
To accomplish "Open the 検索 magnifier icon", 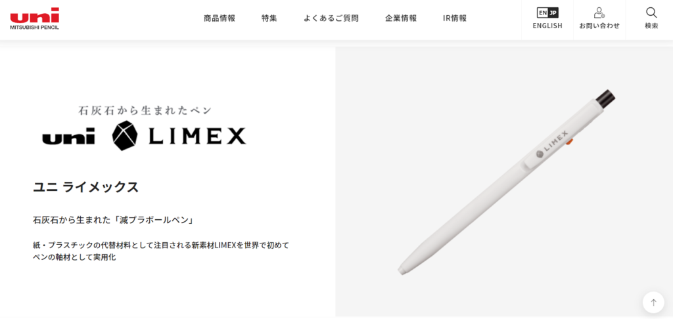I will [x=651, y=12].
